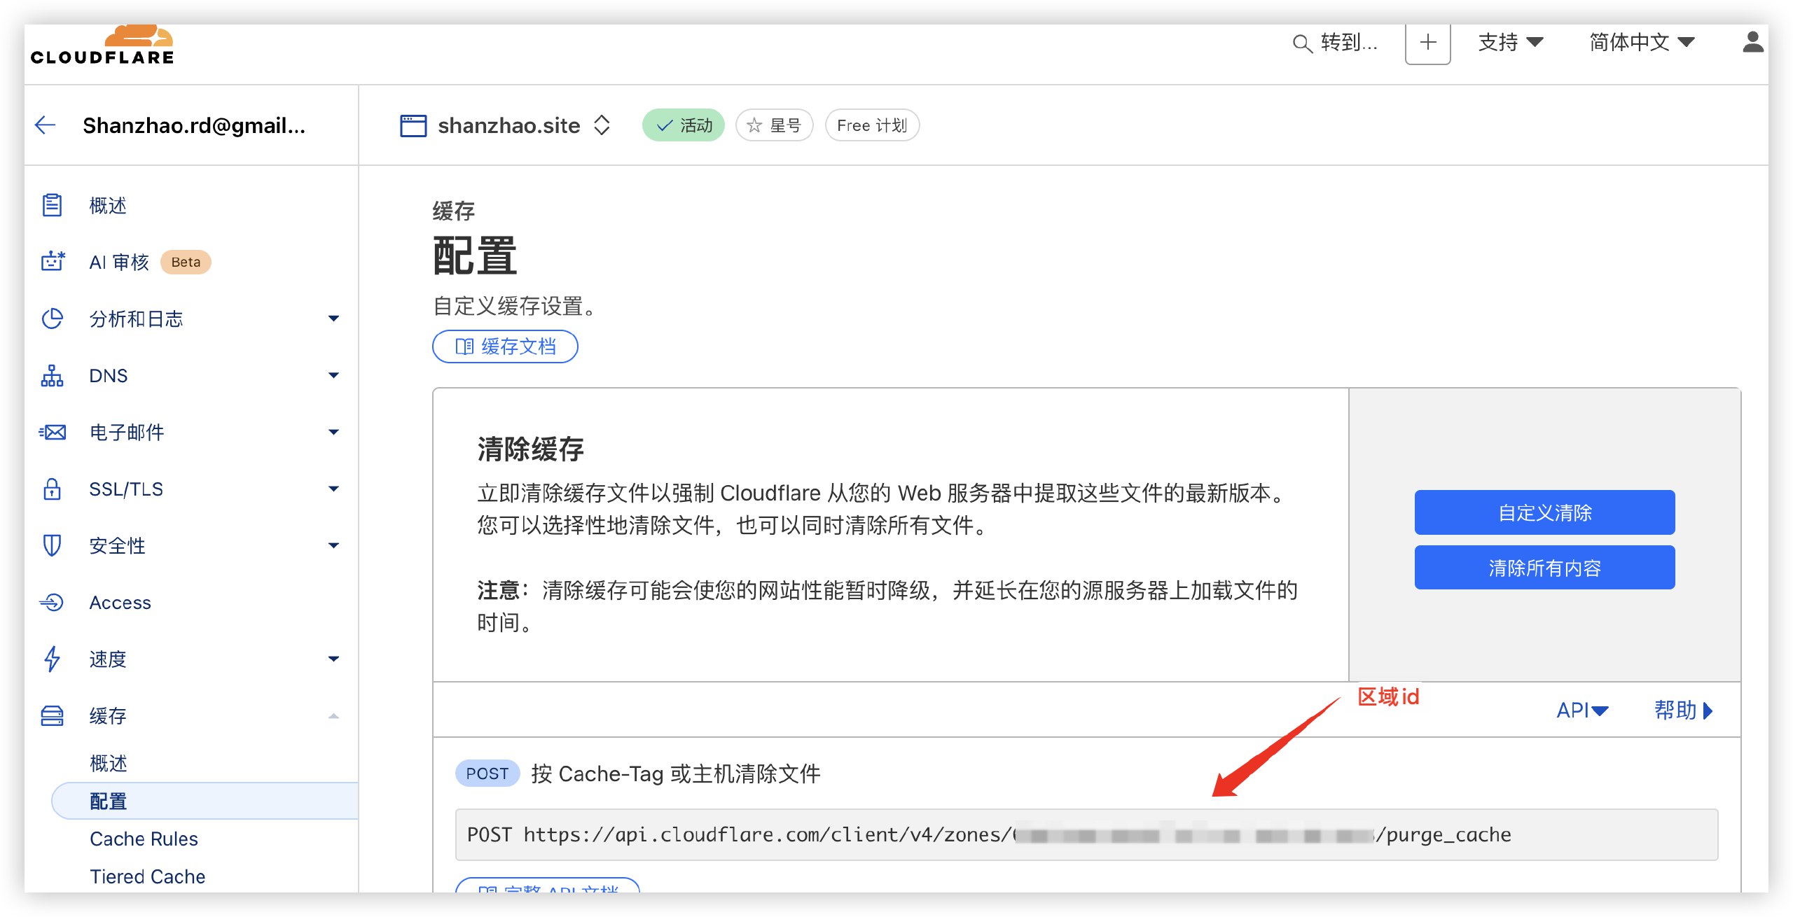1793x917 pixels.
Task: Click the plus add button
Action: (x=1427, y=43)
